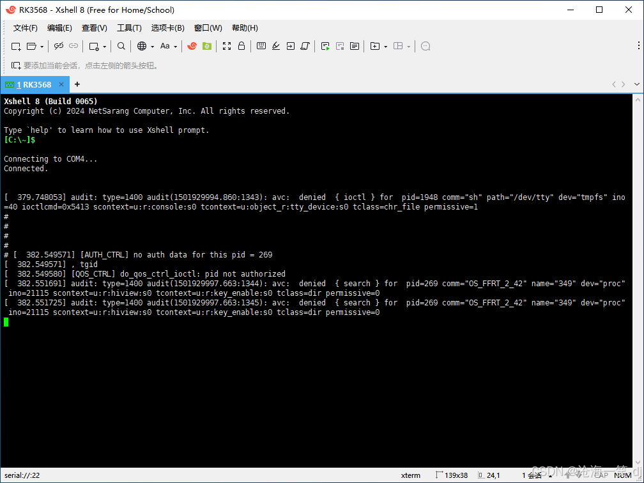The image size is (644, 483).
Task: Open the globe web toolbar icon
Action: pos(141,46)
